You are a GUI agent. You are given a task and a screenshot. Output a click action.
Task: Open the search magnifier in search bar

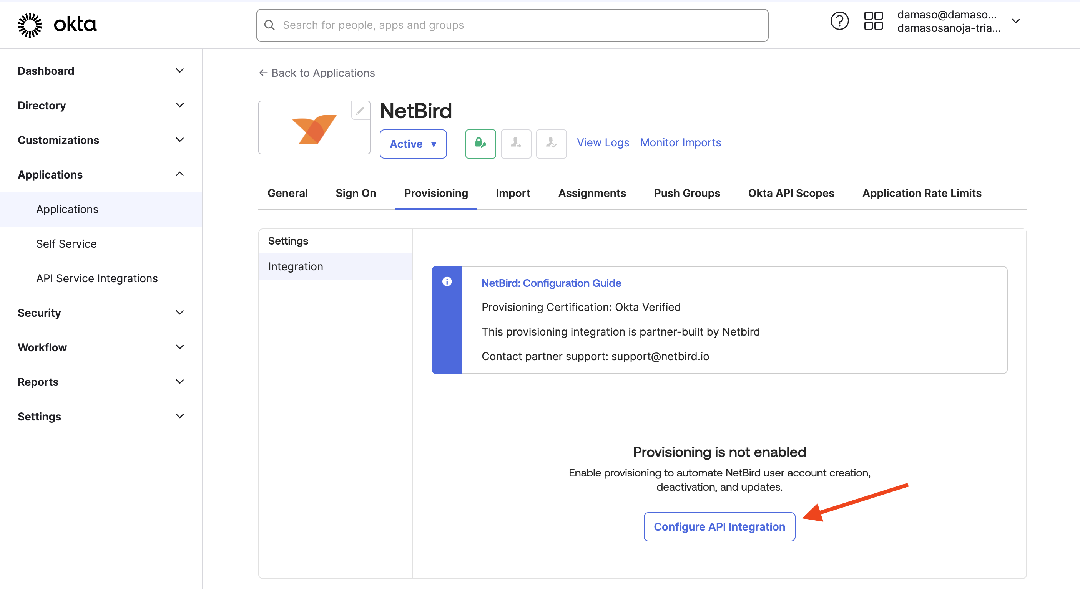[270, 25]
